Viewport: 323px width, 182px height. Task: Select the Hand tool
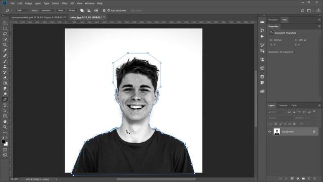tap(5, 121)
